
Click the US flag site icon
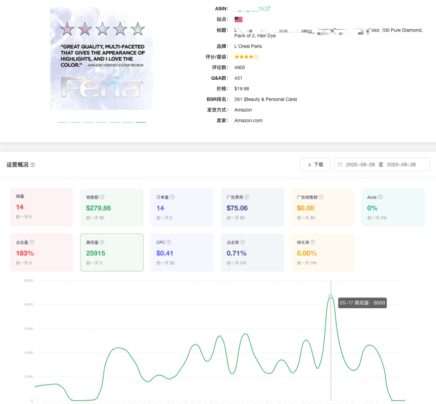pos(238,19)
